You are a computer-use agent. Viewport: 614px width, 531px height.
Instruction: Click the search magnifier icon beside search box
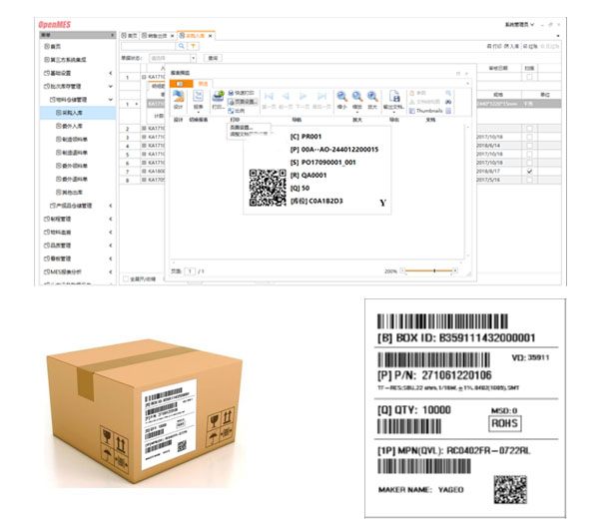point(181,46)
